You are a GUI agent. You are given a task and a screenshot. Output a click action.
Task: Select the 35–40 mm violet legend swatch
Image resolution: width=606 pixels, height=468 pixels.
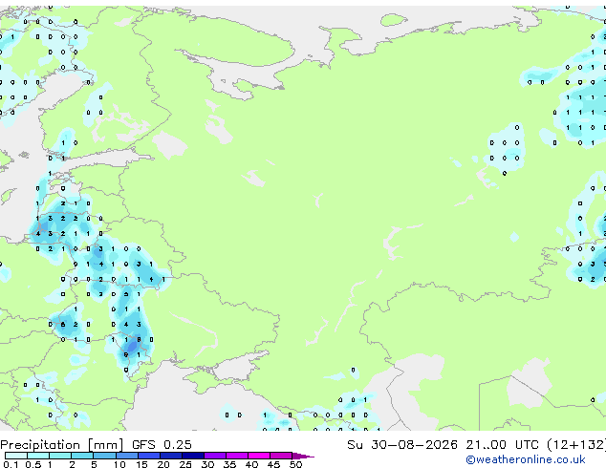236,456
